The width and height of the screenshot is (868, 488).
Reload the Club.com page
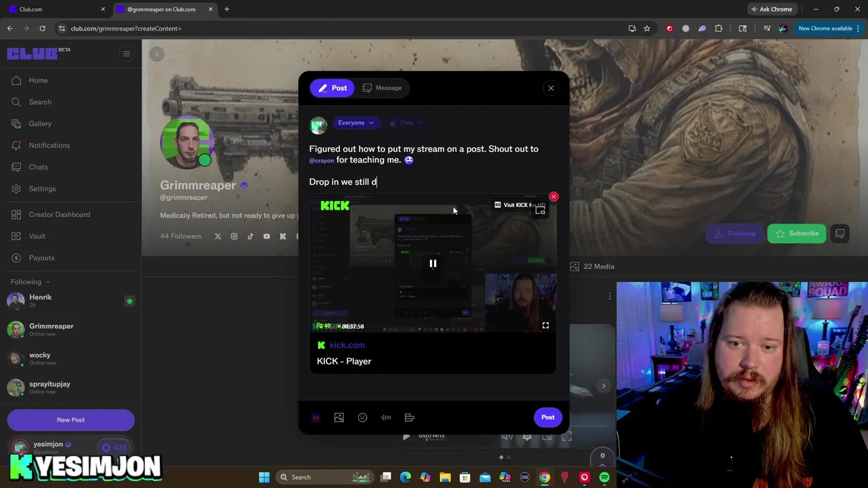click(42, 28)
